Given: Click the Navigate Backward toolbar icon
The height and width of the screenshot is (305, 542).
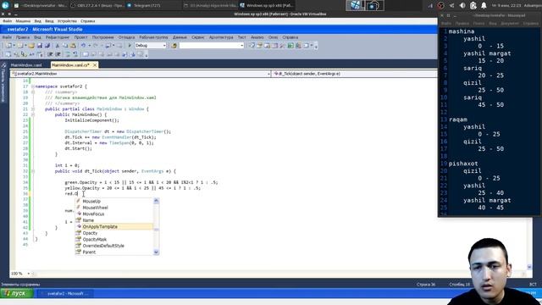Looking at the screenshot, I should 108,46.
